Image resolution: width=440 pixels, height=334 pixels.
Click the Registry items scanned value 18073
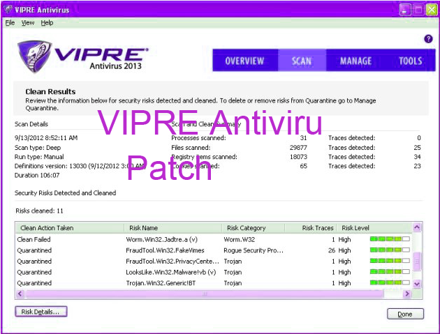(299, 157)
